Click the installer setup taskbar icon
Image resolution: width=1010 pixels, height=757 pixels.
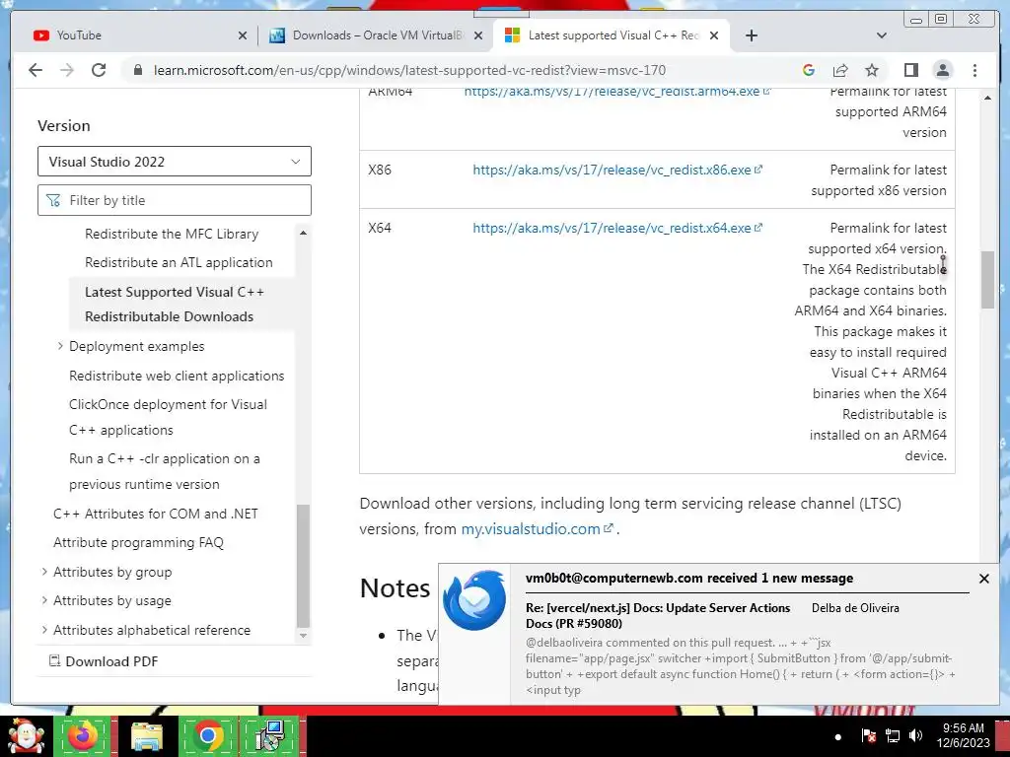(270, 735)
